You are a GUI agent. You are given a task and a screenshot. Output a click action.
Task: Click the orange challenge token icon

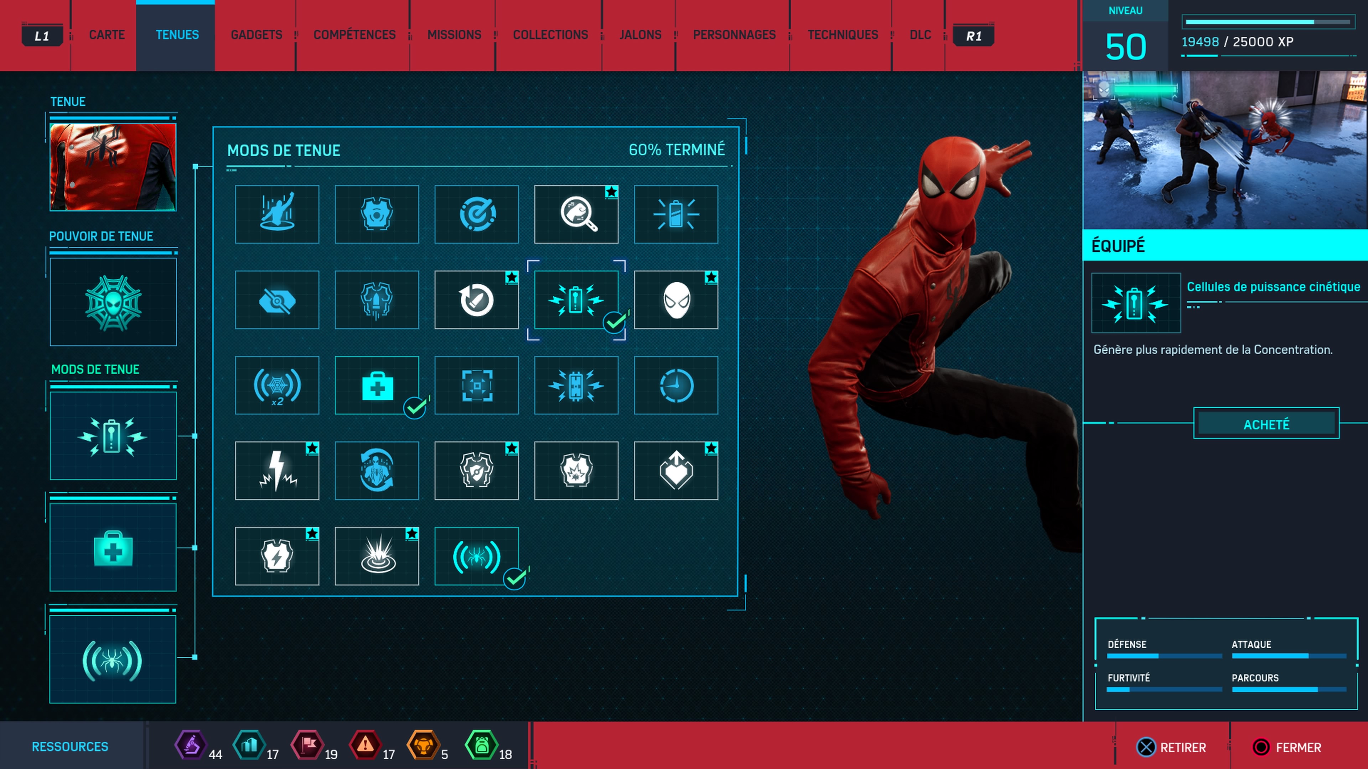(x=423, y=745)
